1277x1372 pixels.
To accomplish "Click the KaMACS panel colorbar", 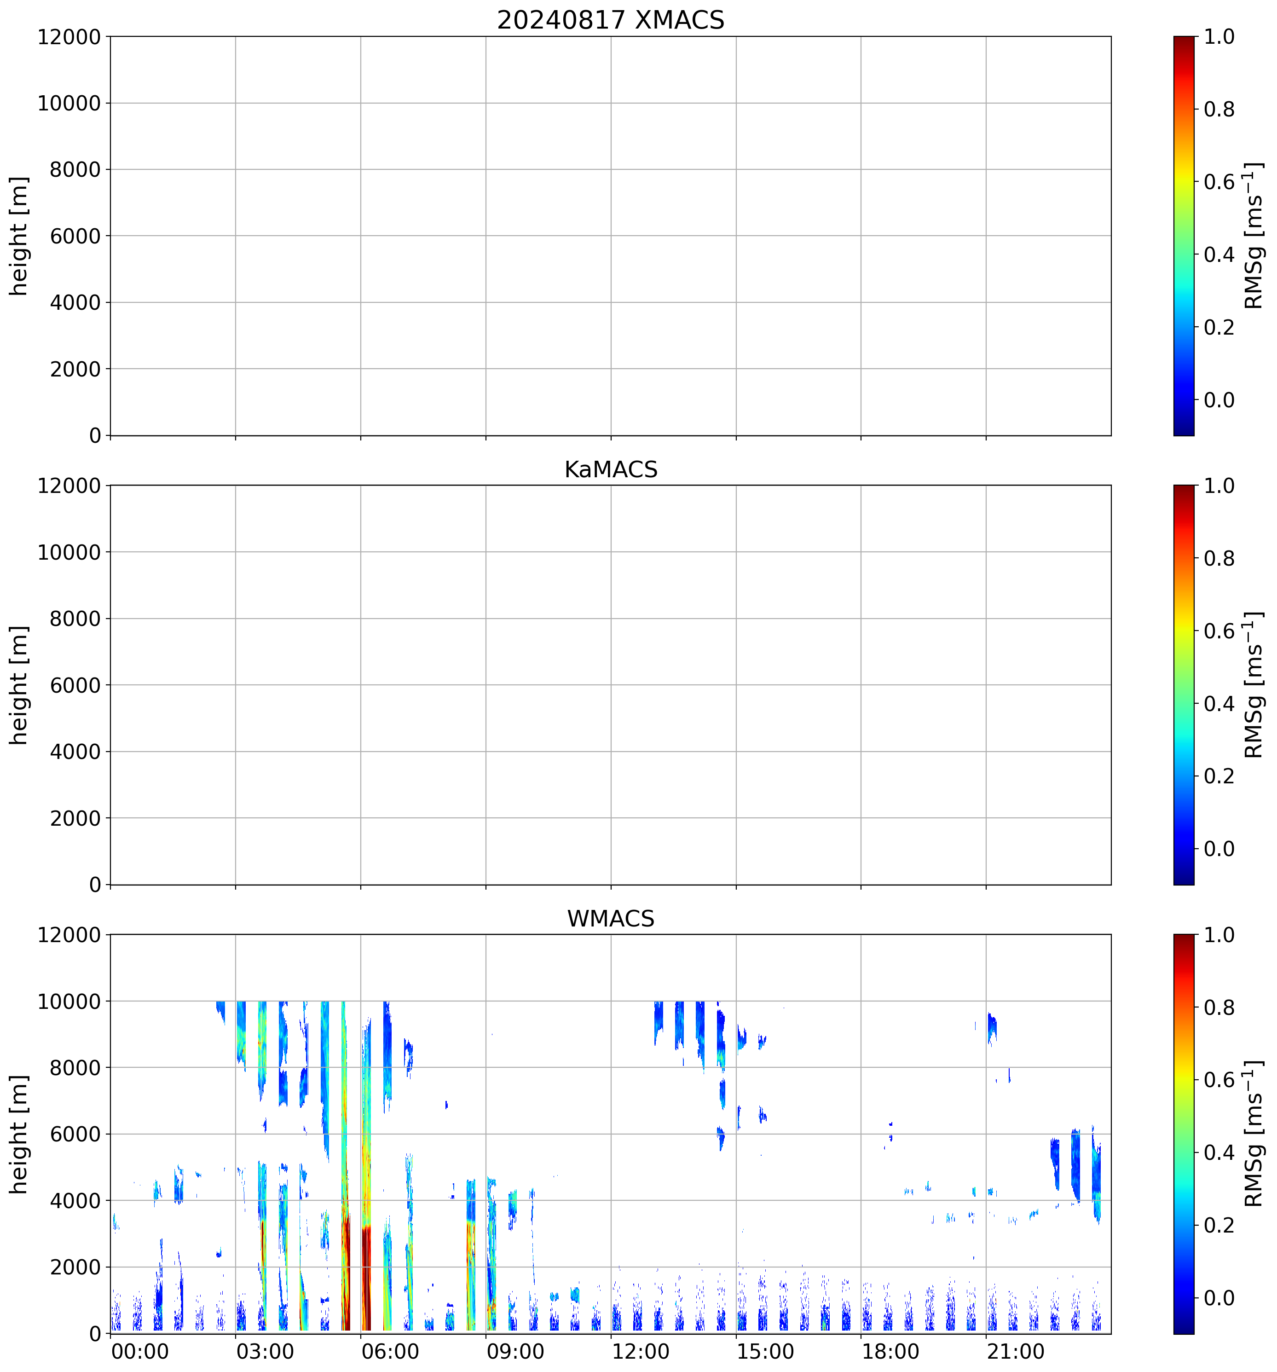I will coord(1183,685).
